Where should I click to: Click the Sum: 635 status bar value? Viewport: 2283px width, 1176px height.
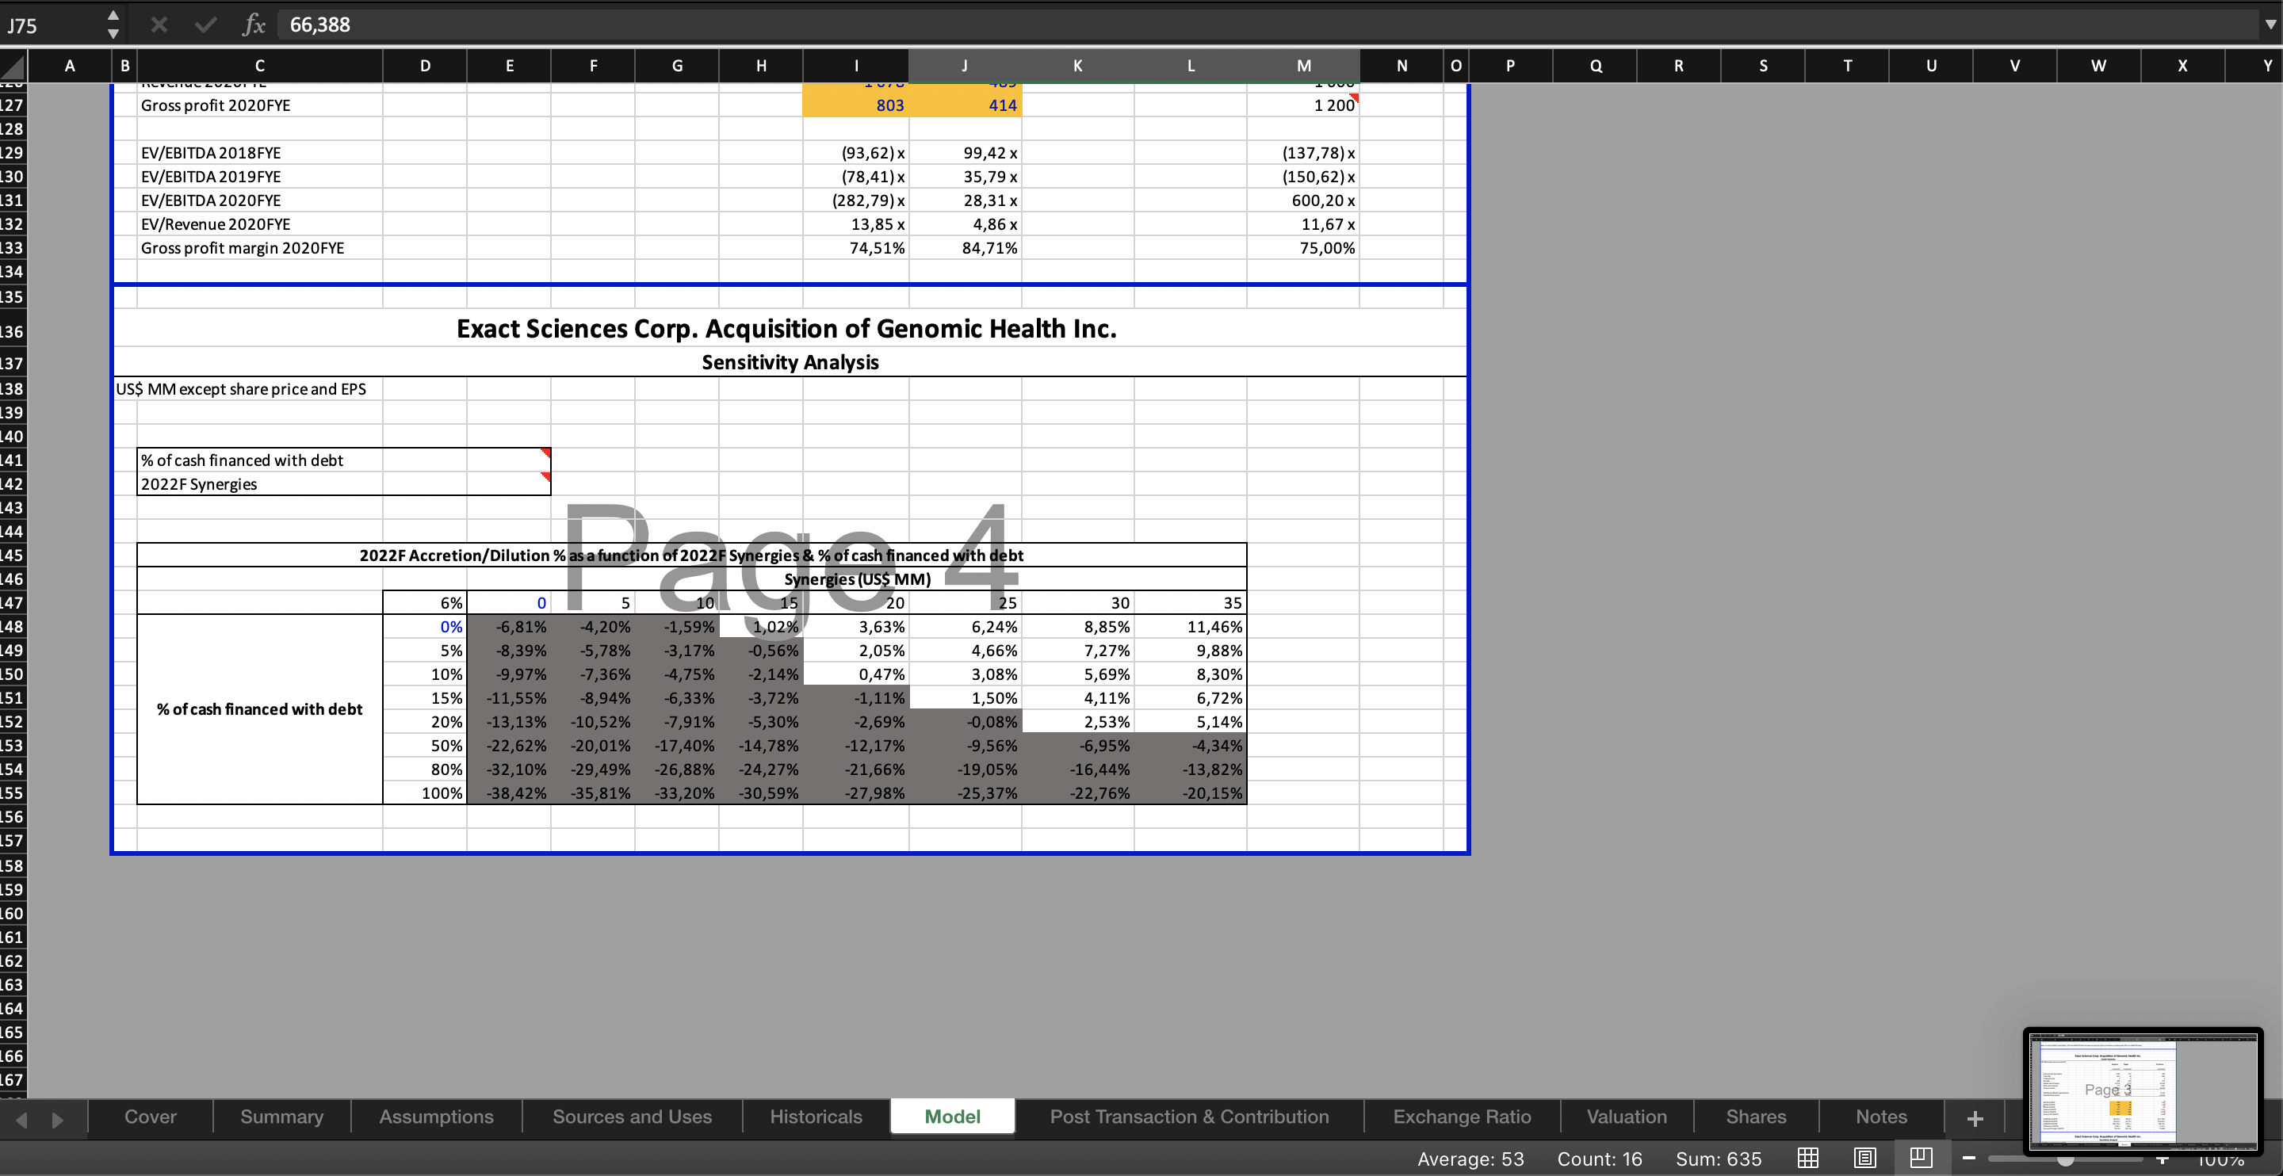[x=1718, y=1159]
